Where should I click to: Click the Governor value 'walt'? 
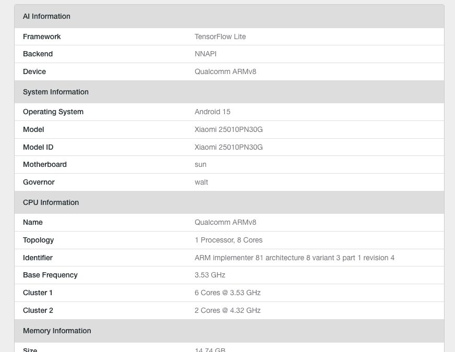201,182
